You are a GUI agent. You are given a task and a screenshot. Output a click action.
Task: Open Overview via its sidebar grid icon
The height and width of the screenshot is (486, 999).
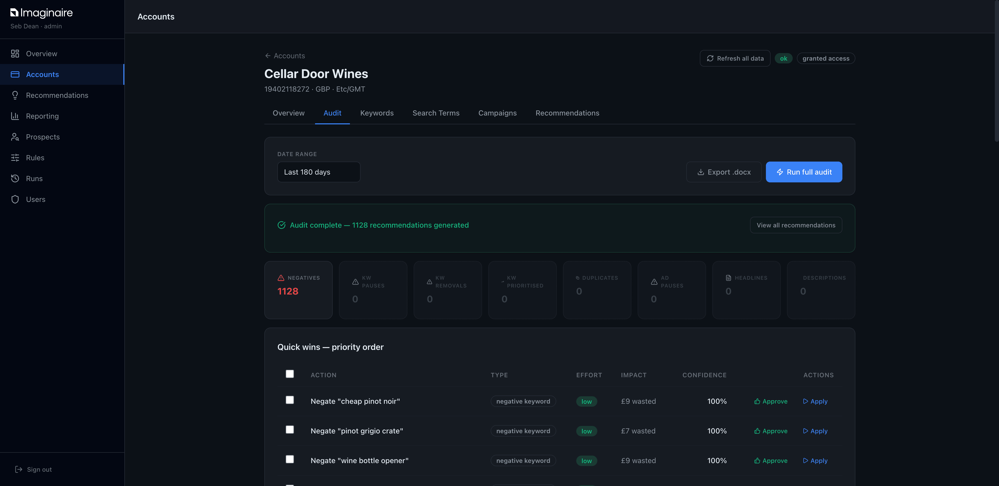tap(15, 54)
